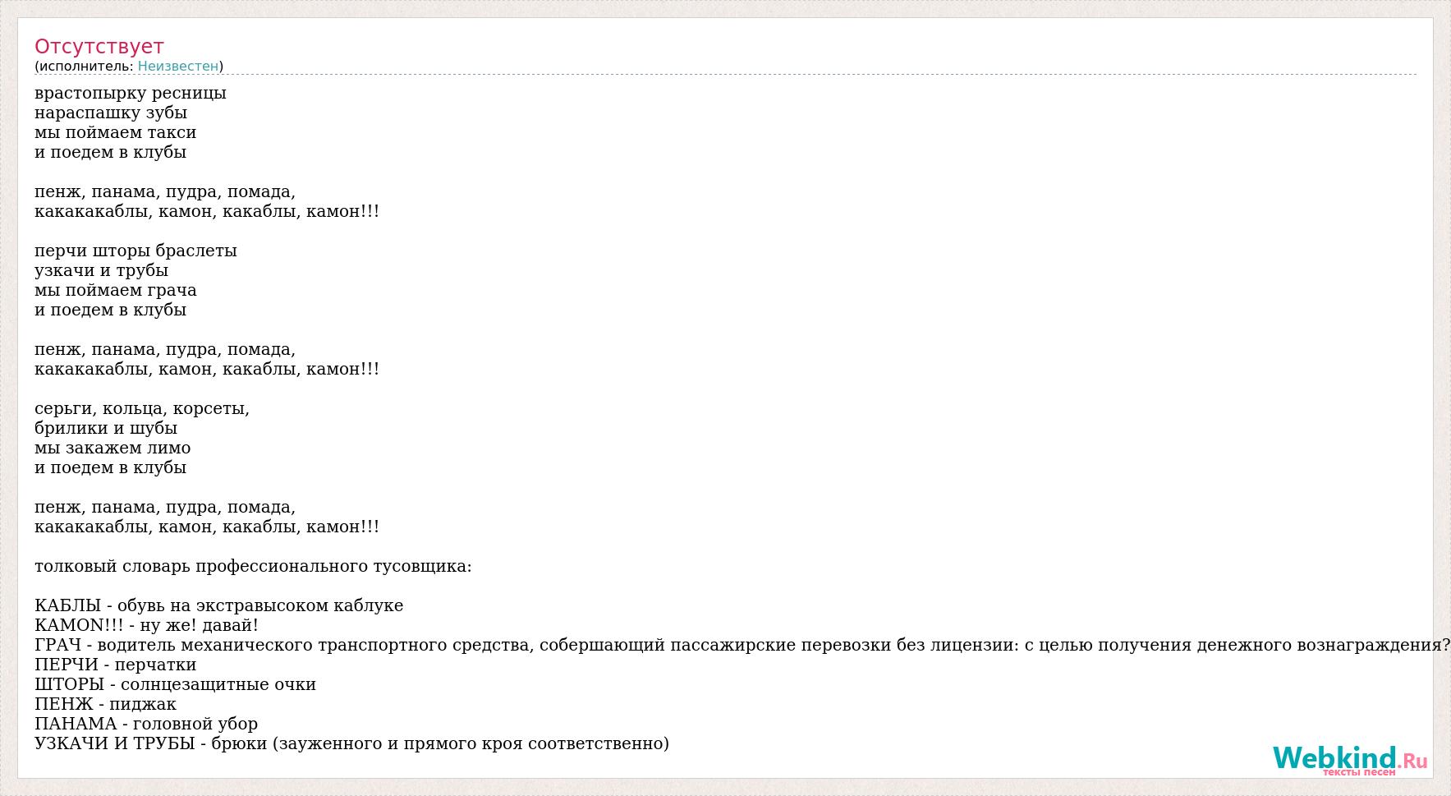The width and height of the screenshot is (1451, 796).
Task: Open the artist link Неизвестен
Action: [x=178, y=67]
